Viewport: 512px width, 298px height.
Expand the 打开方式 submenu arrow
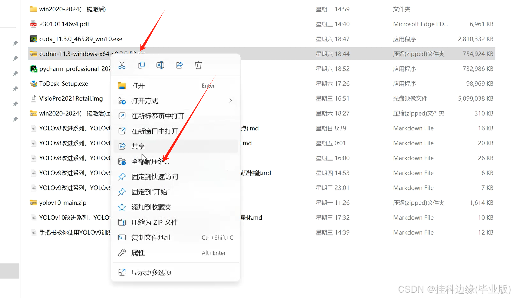coord(231,101)
